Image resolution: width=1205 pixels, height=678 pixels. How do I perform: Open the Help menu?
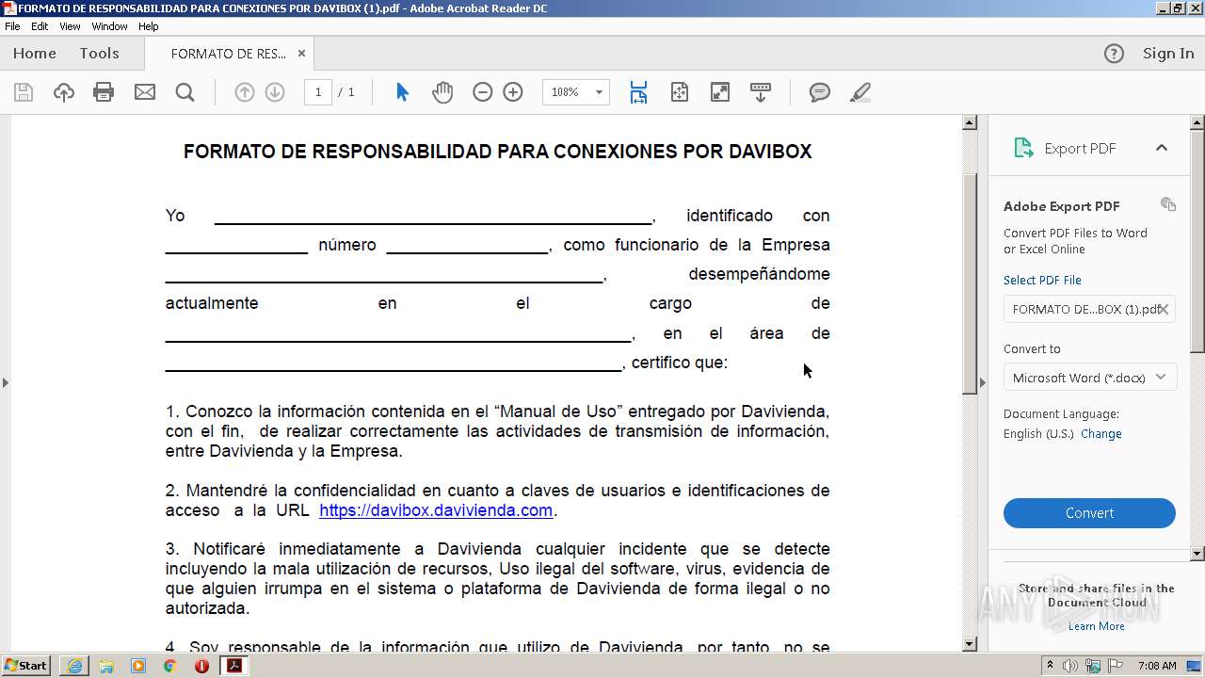tap(149, 26)
